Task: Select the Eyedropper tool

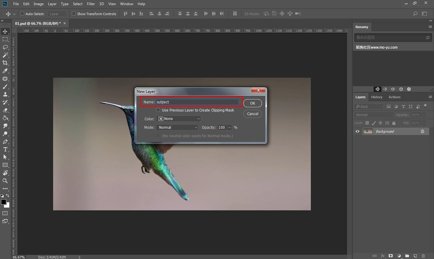Action: [x=5, y=71]
